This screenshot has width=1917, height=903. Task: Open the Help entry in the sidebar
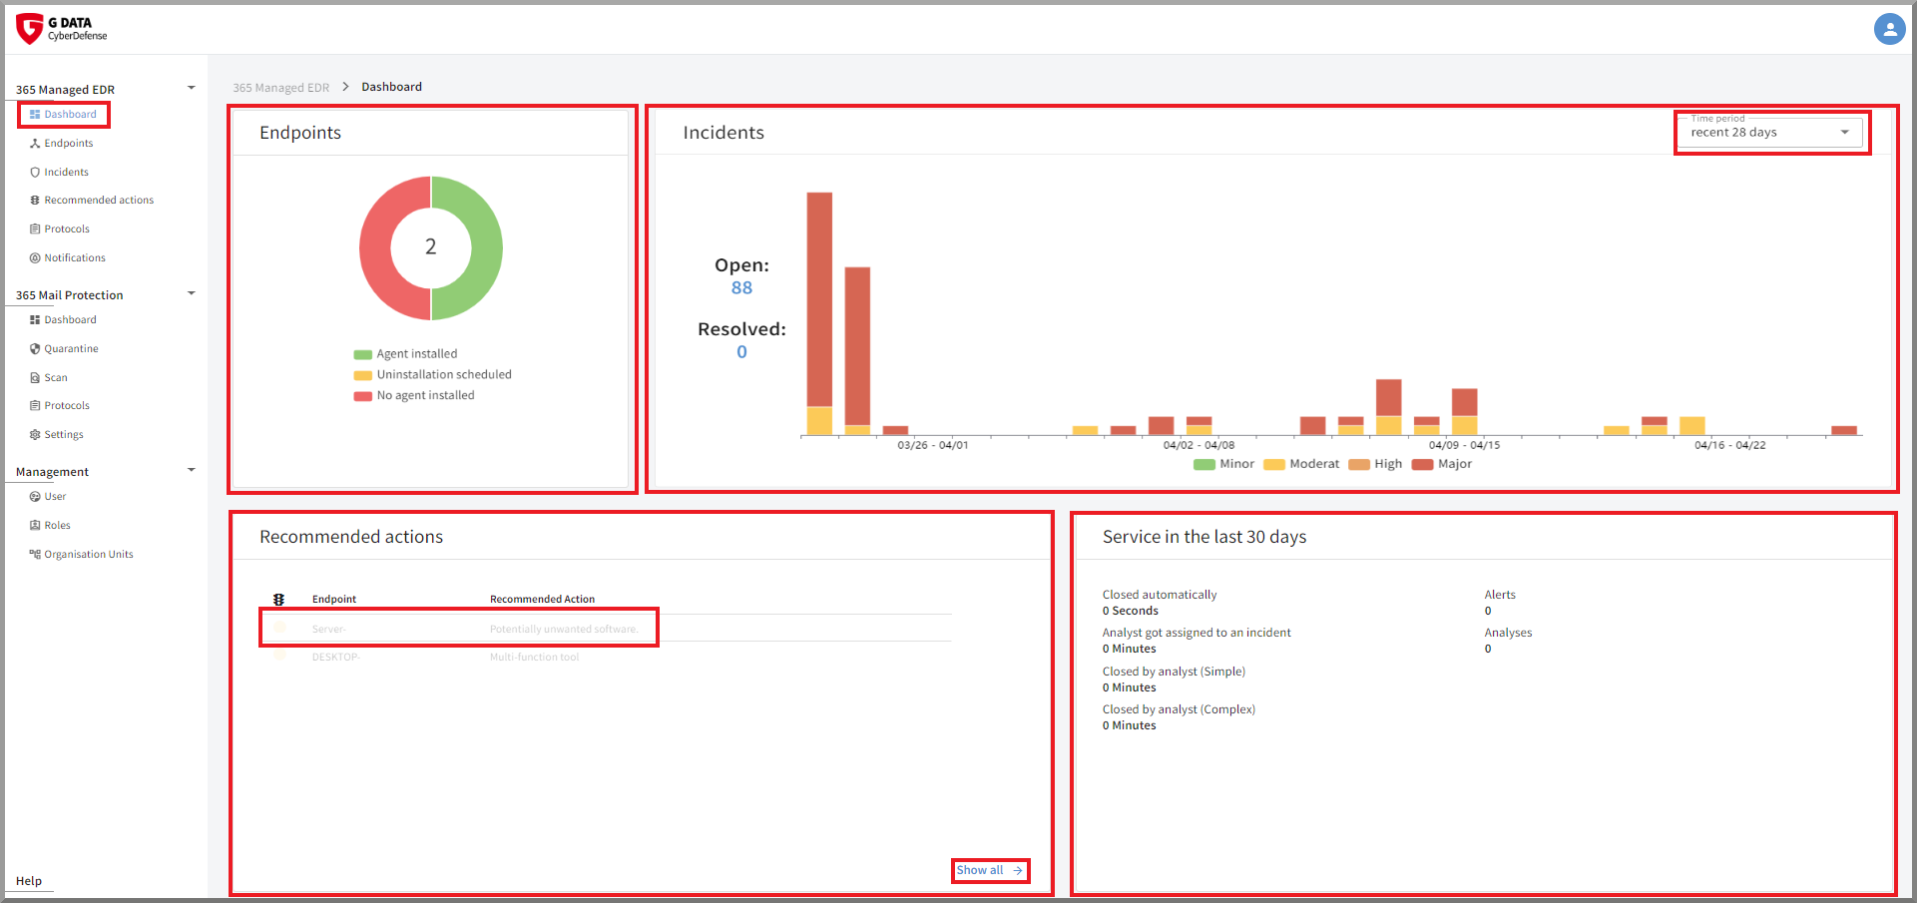[29, 881]
